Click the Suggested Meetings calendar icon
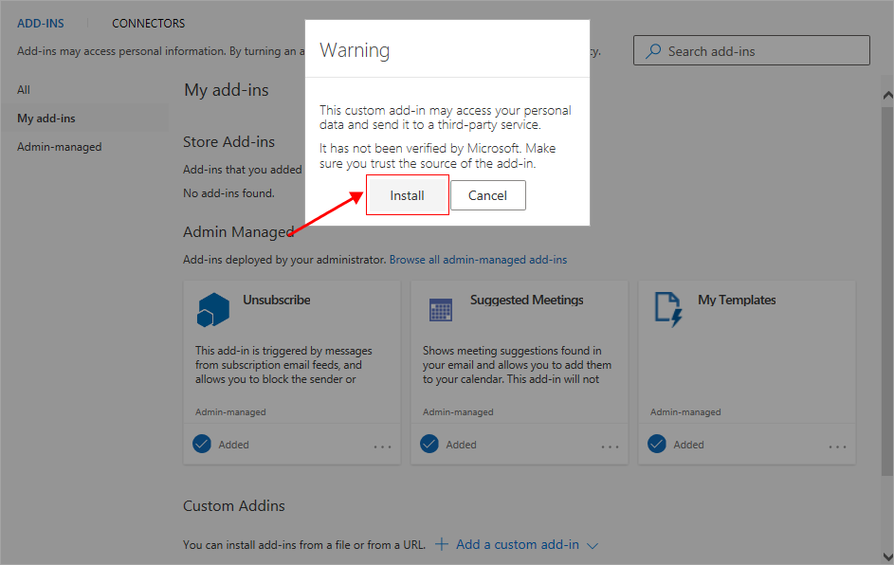The image size is (894, 565). (x=441, y=309)
